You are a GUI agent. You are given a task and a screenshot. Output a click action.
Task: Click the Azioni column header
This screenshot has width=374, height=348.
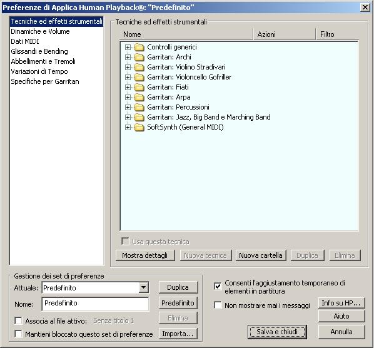pyautogui.click(x=285, y=34)
